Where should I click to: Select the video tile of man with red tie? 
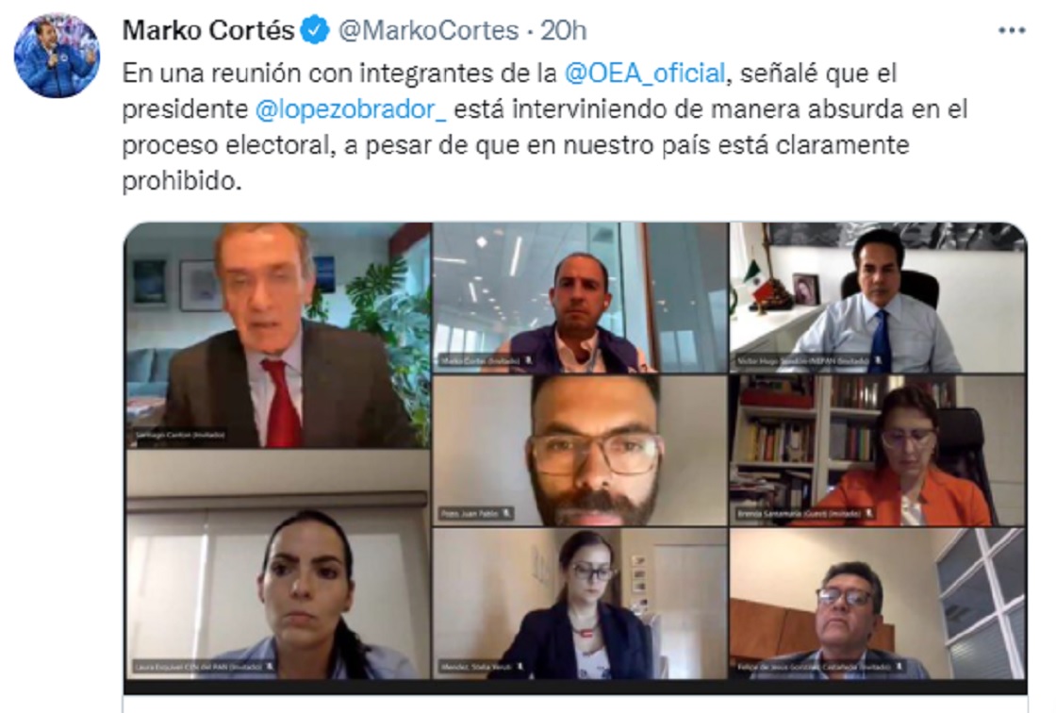point(278,336)
